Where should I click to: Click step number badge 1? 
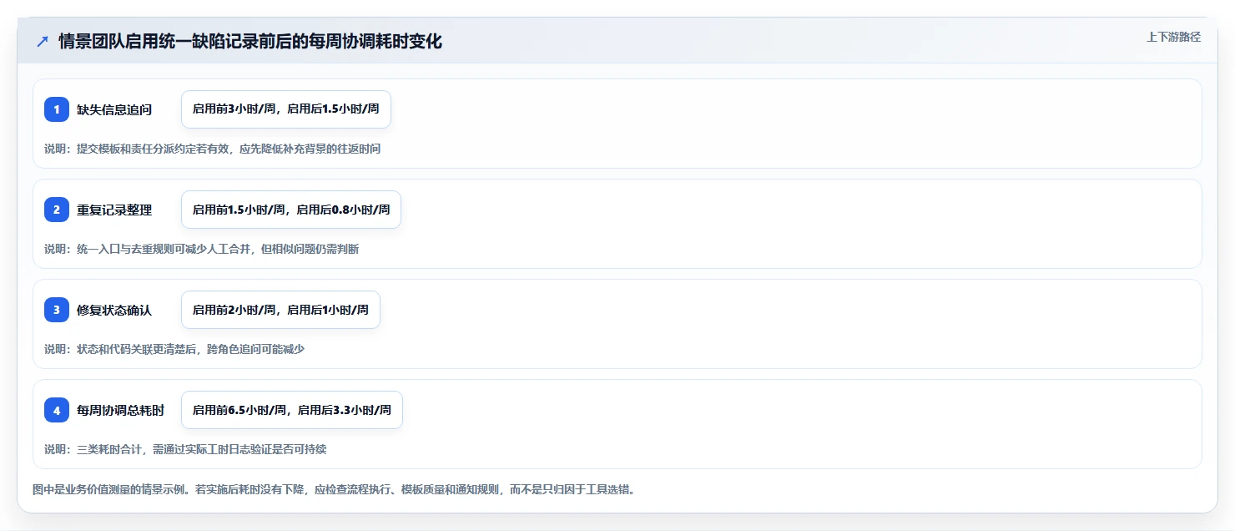57,109
